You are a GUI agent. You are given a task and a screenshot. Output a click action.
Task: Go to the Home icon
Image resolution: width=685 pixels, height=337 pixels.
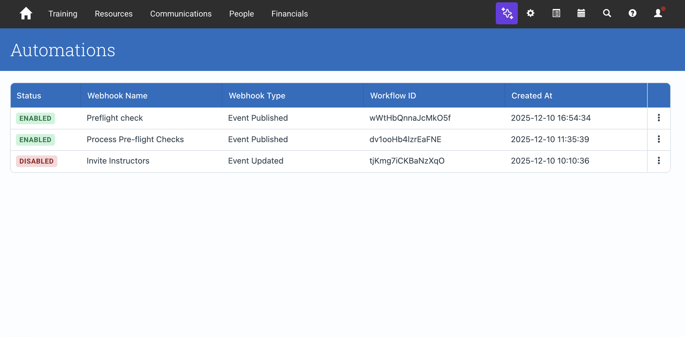[x=26, y=13]
